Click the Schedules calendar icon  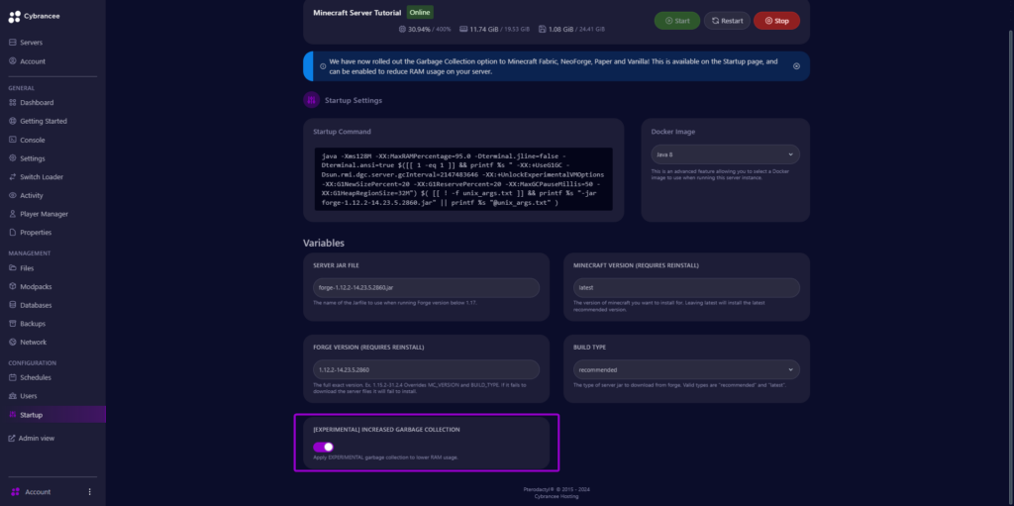(13, 377)
